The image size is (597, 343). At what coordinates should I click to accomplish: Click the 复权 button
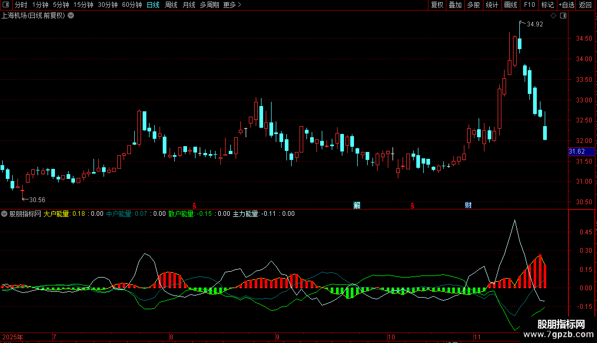point(437,5)
